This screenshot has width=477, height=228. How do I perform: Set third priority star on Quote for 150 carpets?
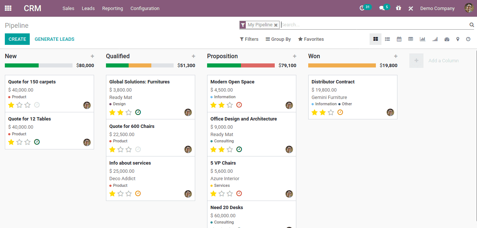click(x=28, y=105)
